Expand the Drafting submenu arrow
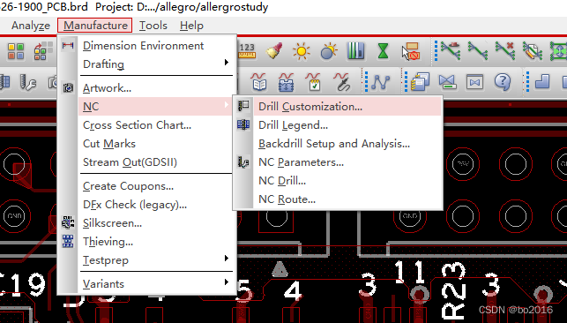Screen dimensions: 567x323 (x=227, y=63)
